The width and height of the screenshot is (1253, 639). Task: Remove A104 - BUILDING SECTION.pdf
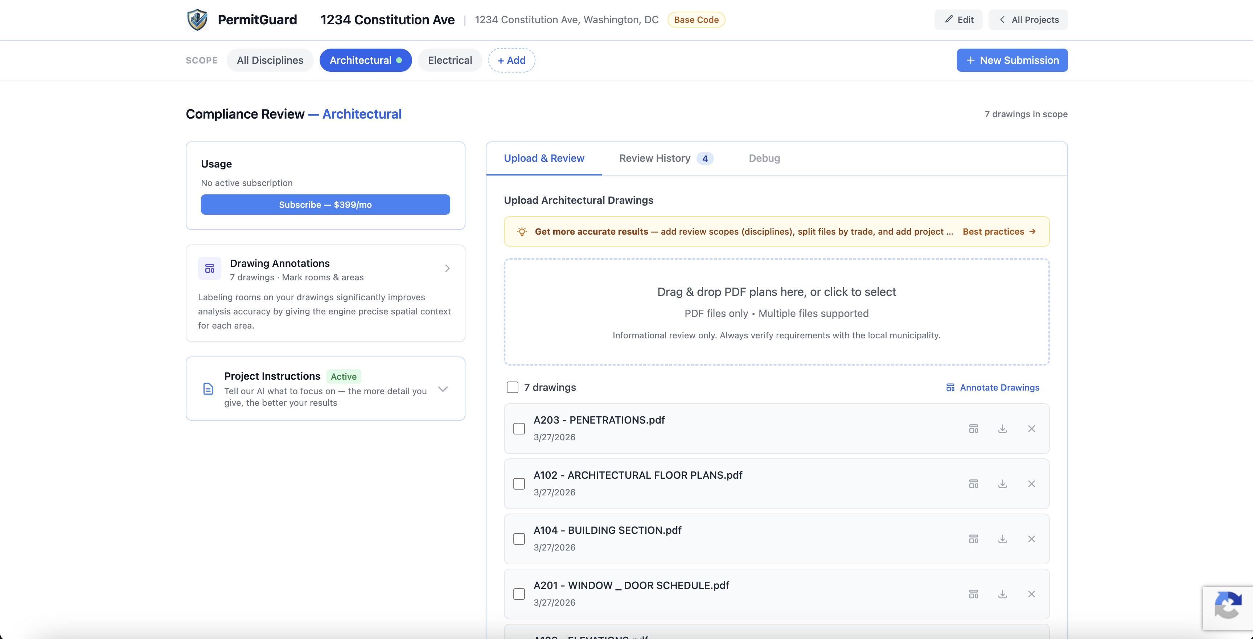pos(1031,539)
